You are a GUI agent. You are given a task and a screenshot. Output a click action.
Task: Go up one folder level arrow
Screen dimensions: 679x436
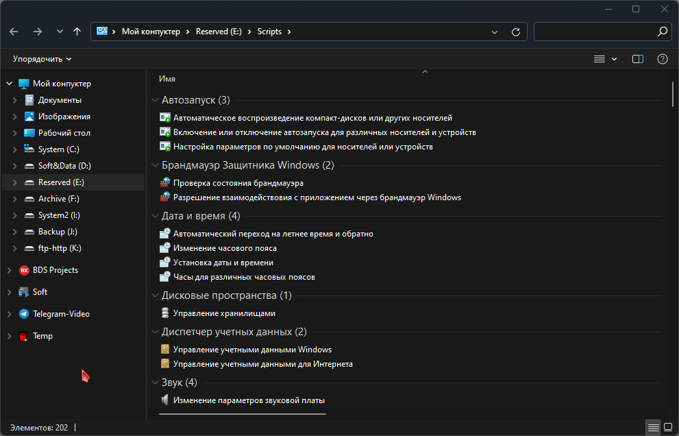tap(77, 32)
